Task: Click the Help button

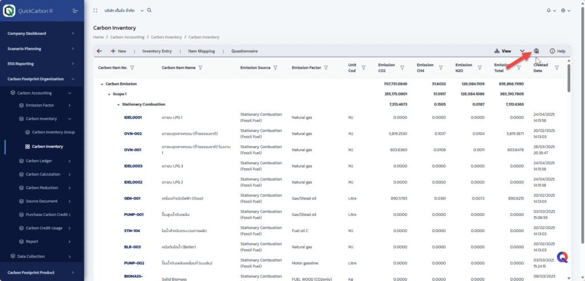Action: tap(558, 51)
